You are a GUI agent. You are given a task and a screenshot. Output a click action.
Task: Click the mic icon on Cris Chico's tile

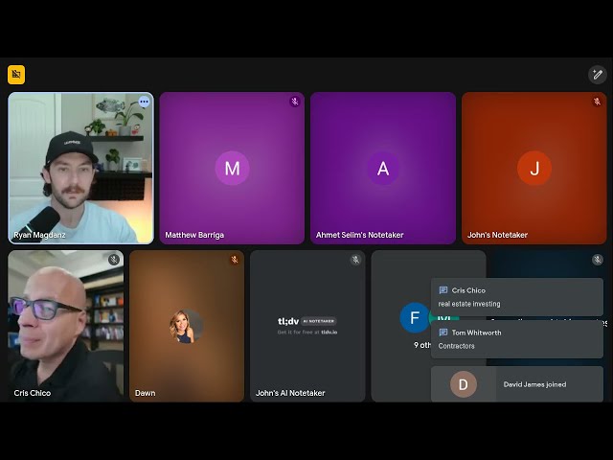pyautogui.click(x=114, y=260)
